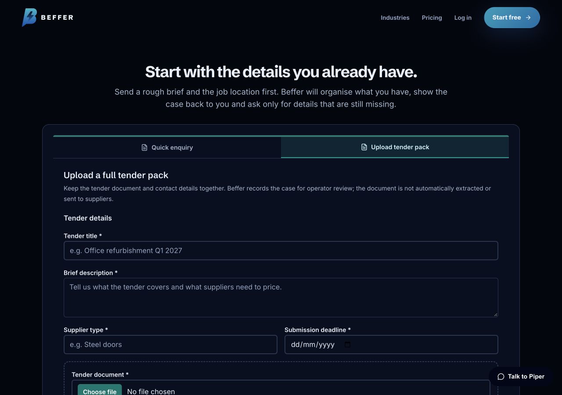Click into the Brief description textarea
562x395 pixels.
click(281, 298)
